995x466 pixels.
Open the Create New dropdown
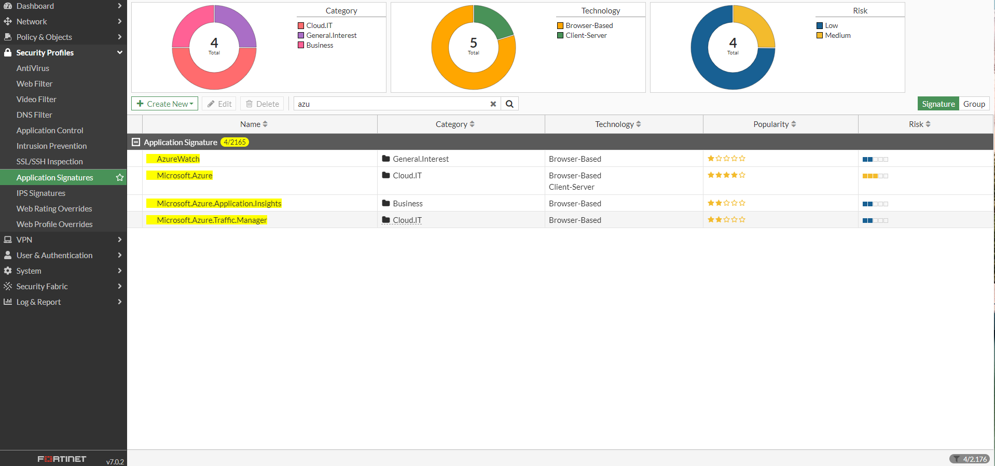pos(164,104)
